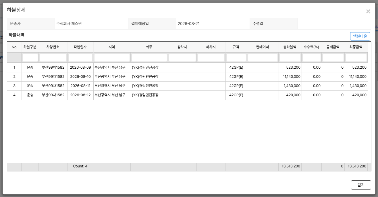Focus the 수수료(%) filter input
Image resolution: width=378 pixels, height=197 pixels.
click(x=312, y=57)
